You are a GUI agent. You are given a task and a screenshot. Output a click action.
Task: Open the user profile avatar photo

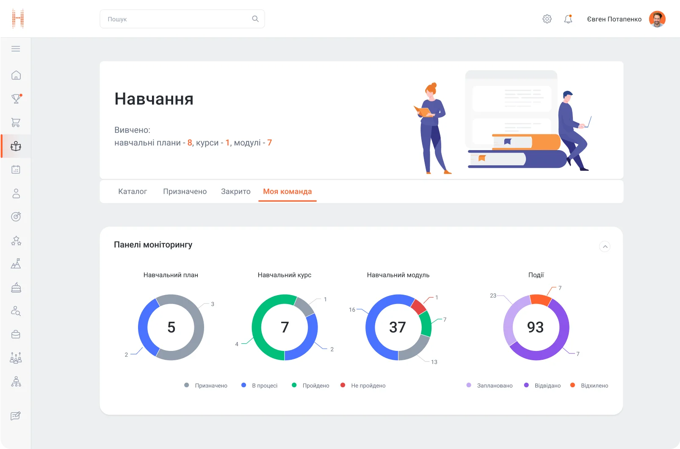[657, 19]
